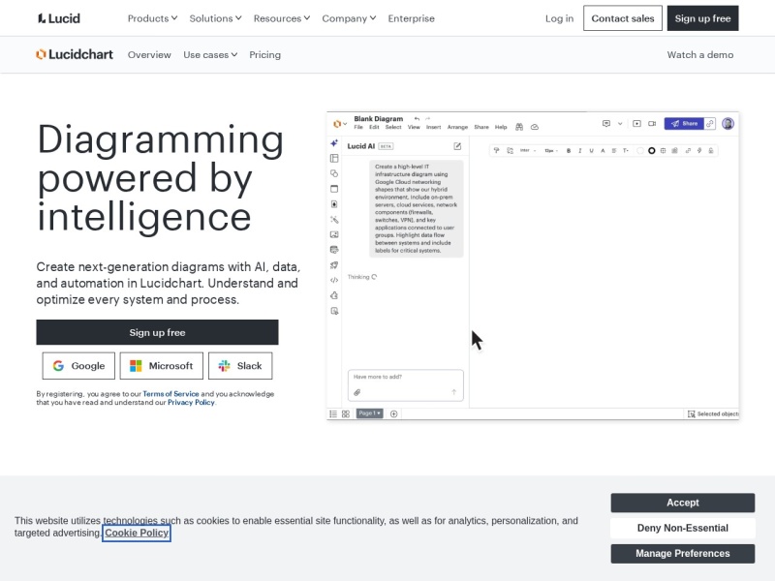This screenshot has width=775, height=581.
Task: Click the Log in link
Action: pos(560,18)
